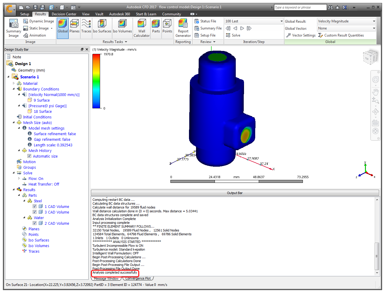385x293 pixels.
Task: Create a Summary Image
Action: 14,28
